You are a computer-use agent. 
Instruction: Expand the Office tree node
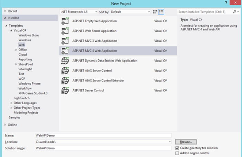tap(16, 50)
